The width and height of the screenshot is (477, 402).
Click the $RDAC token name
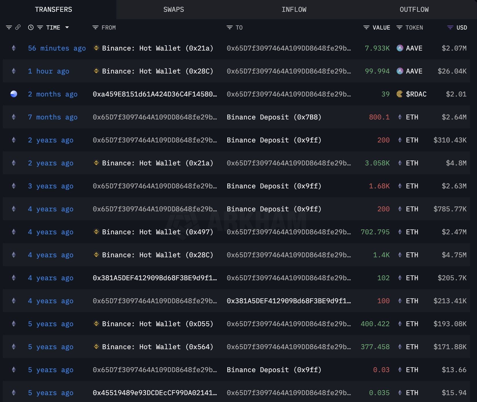416,94
